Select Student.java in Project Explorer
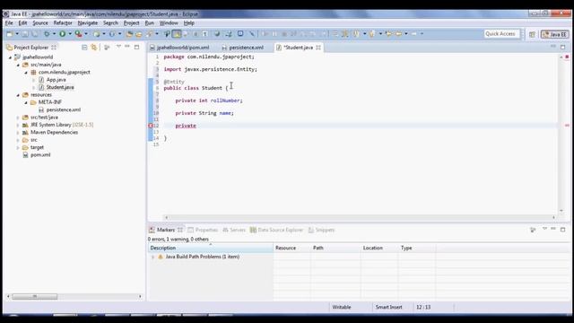Screen dimensions: 574x323 click(x=60, y=87)
